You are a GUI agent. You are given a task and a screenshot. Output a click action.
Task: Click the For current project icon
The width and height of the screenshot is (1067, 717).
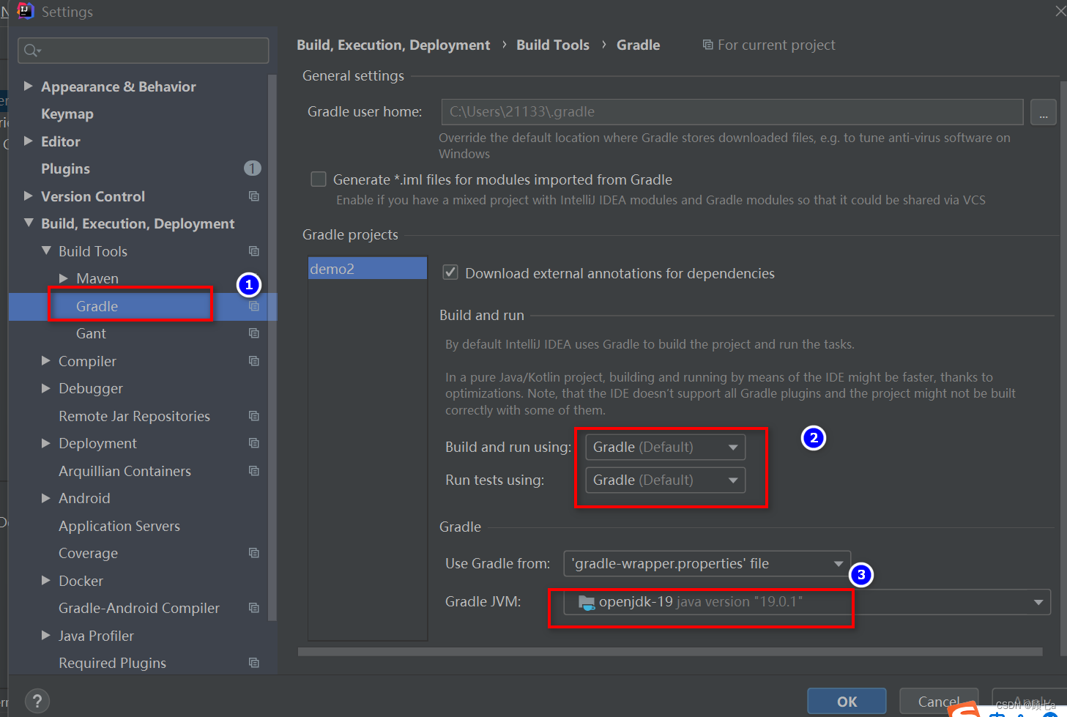pos(707,45)
